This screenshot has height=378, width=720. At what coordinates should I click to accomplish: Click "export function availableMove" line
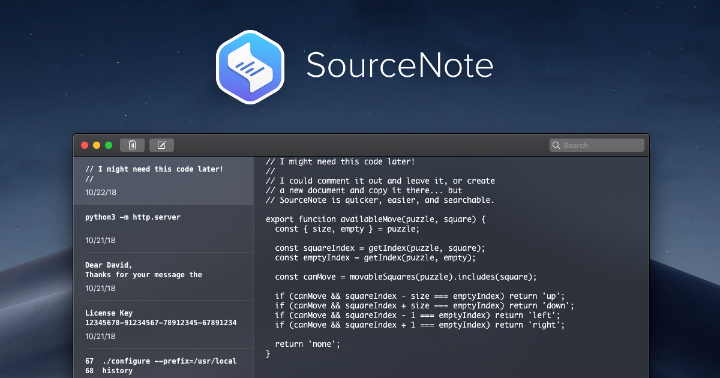[x=376, y=219]
